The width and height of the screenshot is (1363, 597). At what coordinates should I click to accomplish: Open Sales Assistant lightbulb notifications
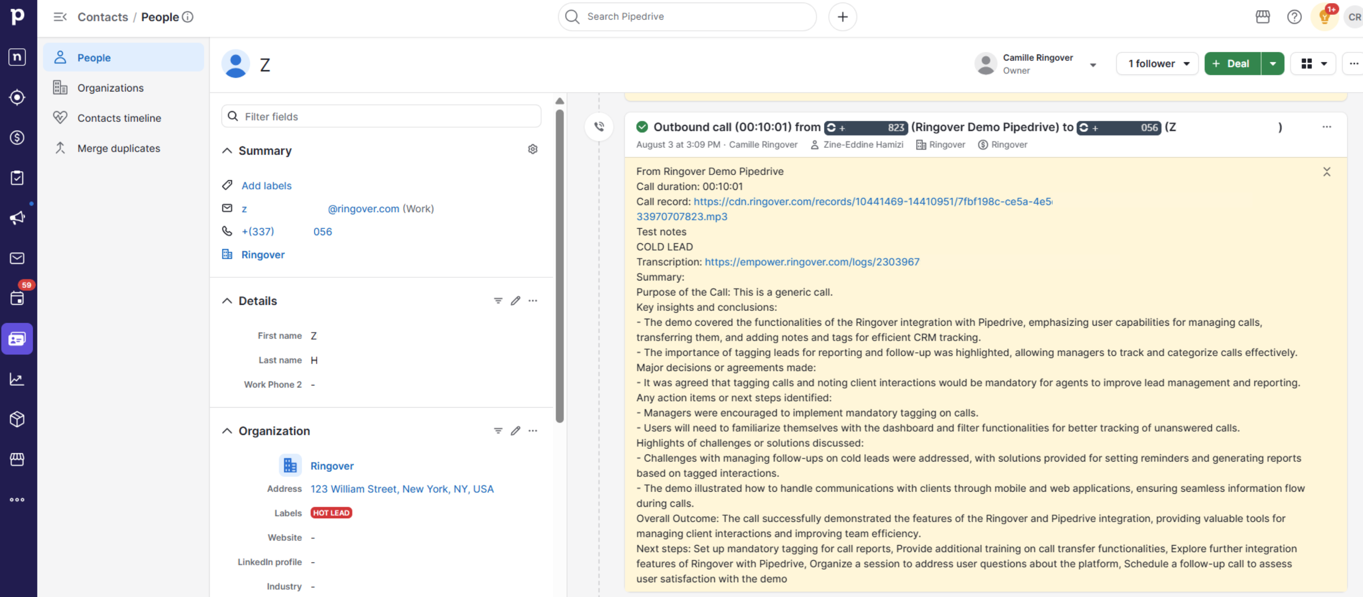click(x=1324, y=17)
